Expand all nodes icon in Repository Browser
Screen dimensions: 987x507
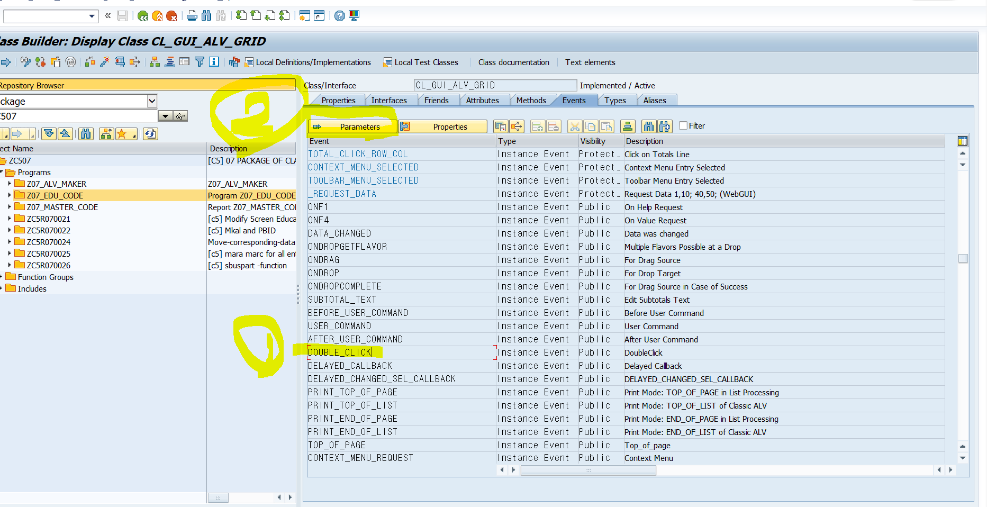49,134
